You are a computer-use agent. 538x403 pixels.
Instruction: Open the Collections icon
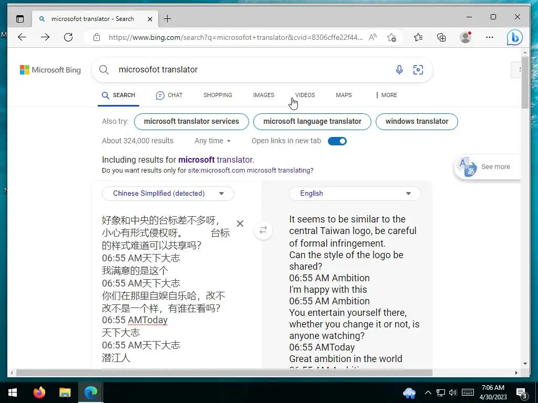[441, 37]
